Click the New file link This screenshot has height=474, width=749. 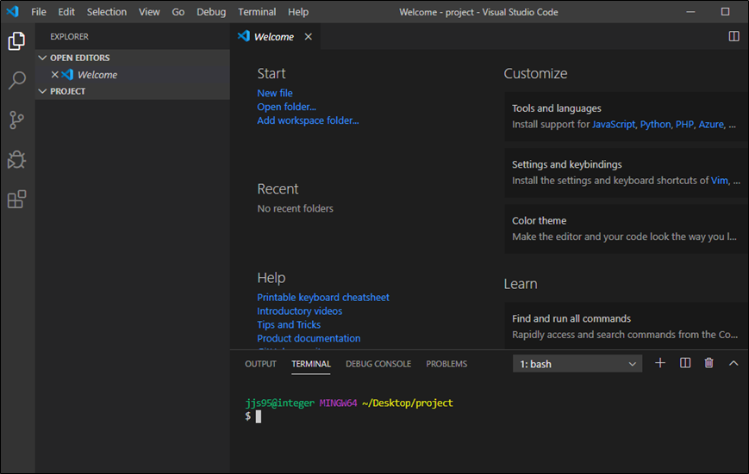[x=275, y=93]
